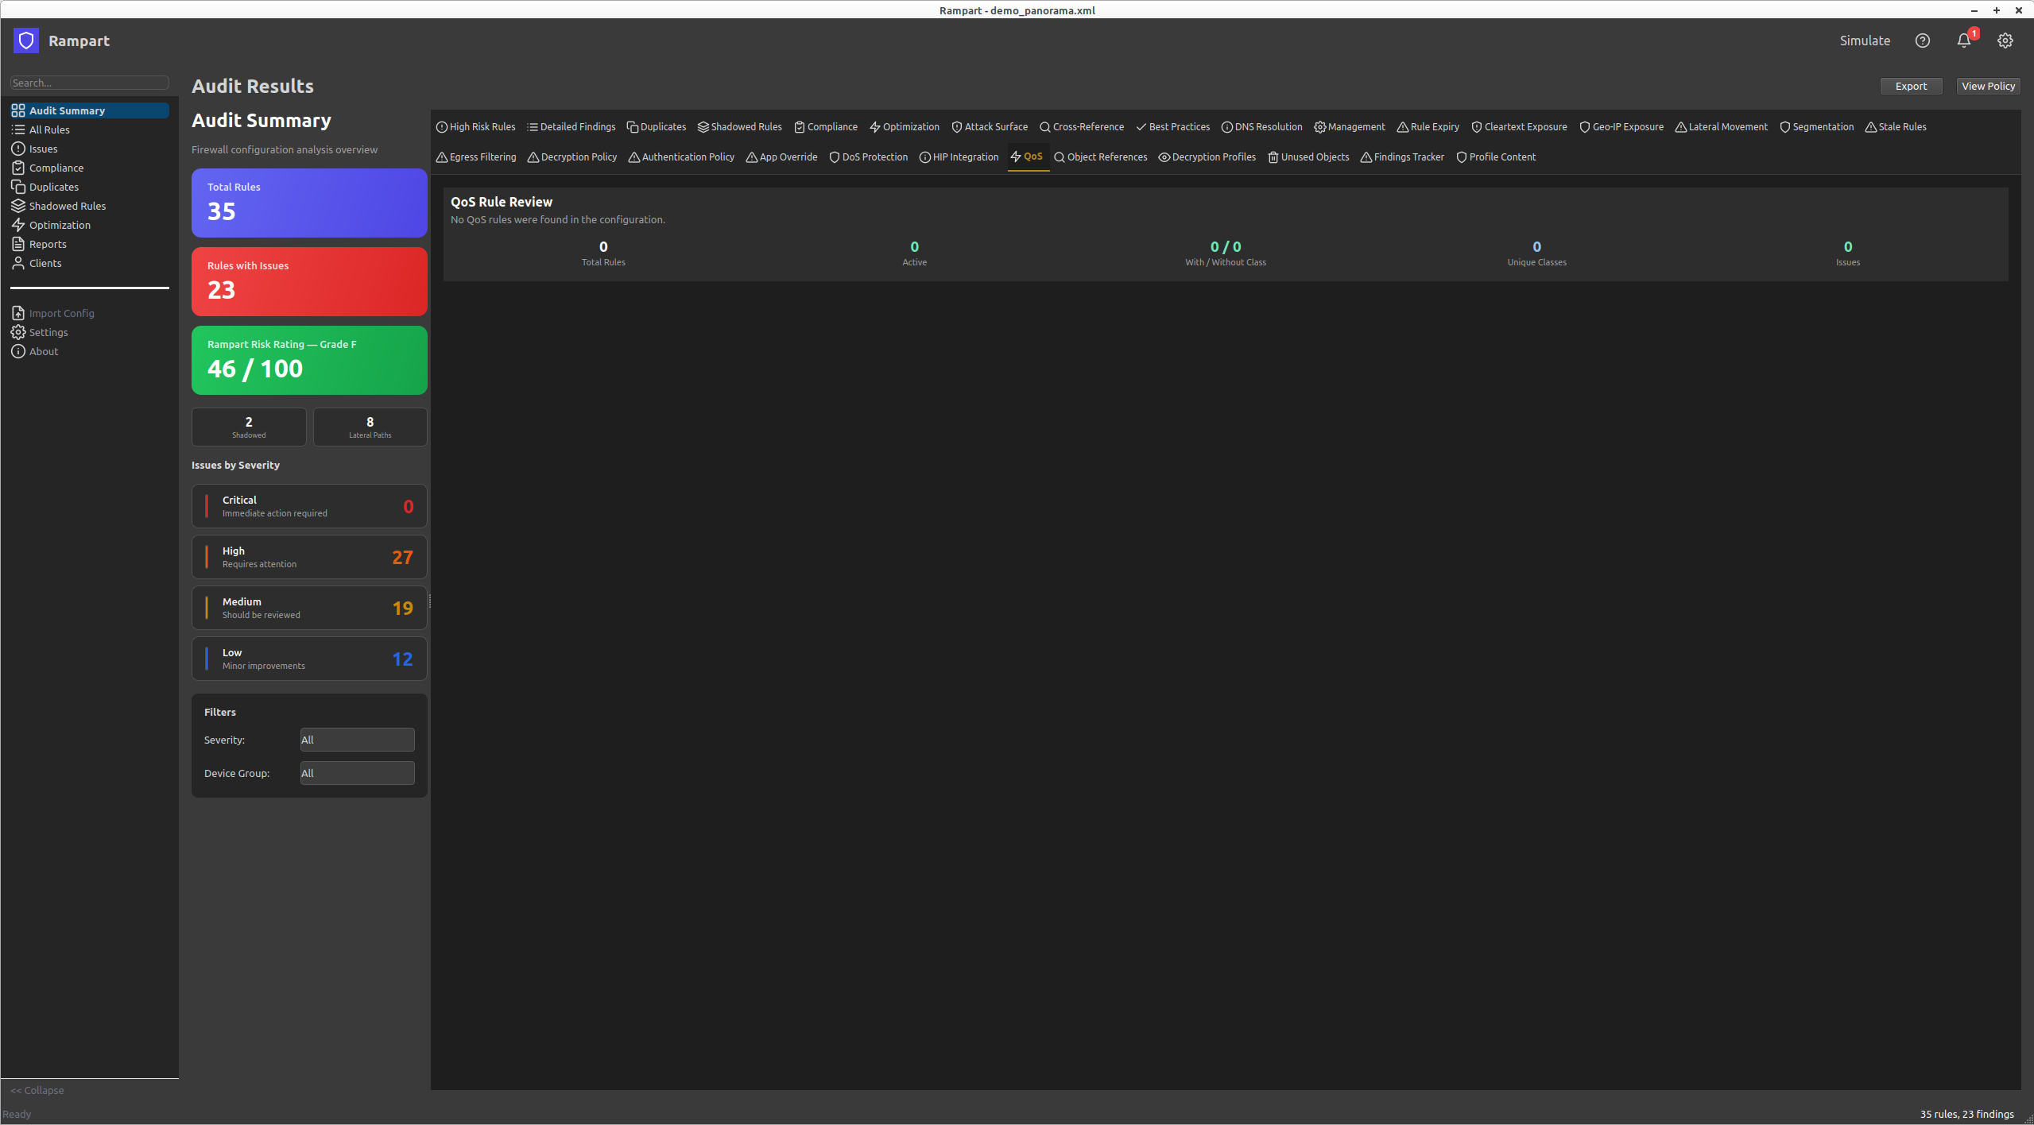2034x1125 pixels.
Task: Click the Best Practices checkmark icon
Action: (1141, 127)
